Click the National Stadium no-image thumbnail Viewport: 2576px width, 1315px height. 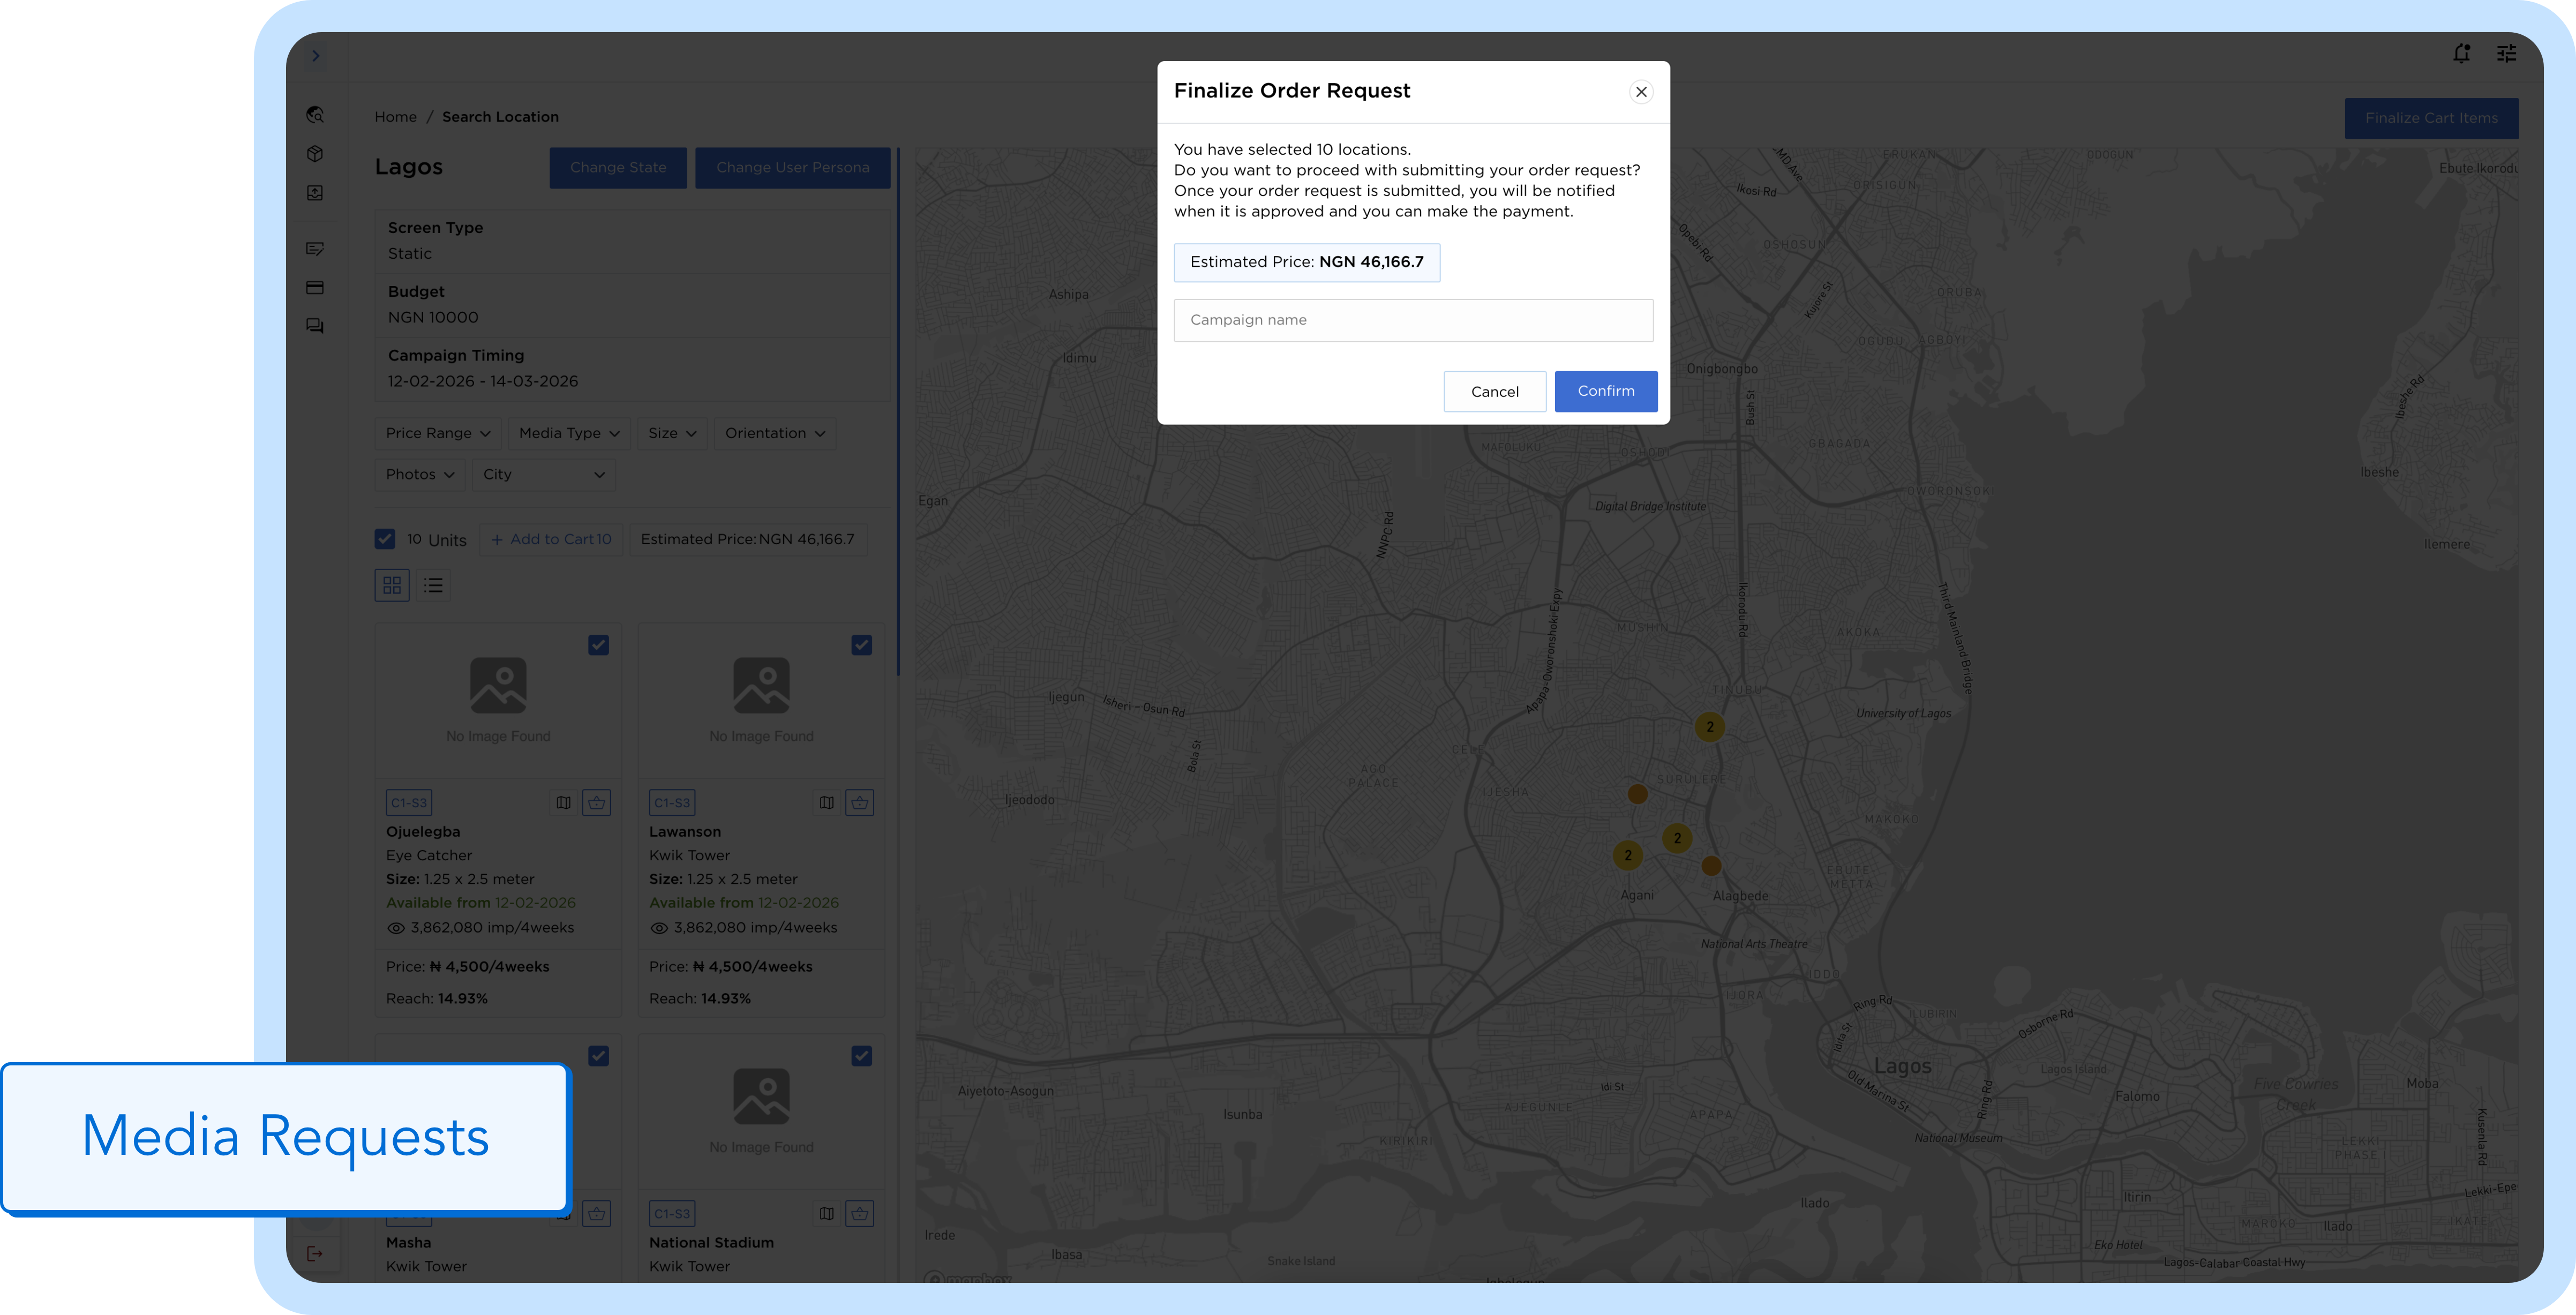tap(761, 1111)
